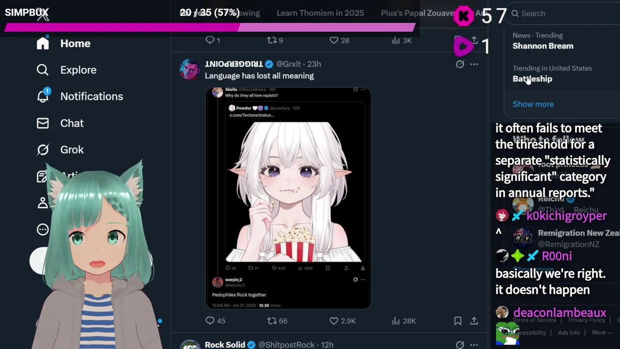Repost the TRIGGERPOINT post with 66 reposts
The width and height of the screenshot is (620, 349).
click(x=278, y=321)
